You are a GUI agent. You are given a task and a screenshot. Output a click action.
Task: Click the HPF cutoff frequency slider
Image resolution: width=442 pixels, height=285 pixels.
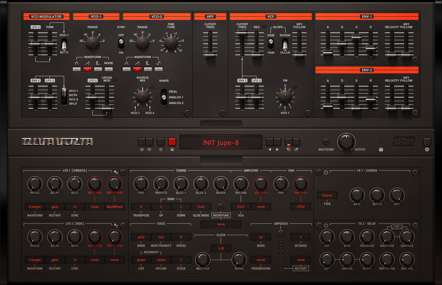pyautogui.click(x=210, y=44)
